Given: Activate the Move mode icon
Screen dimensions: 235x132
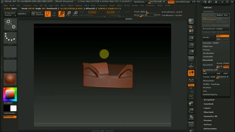Looking at the screenshot, I should (x=61, y=14).
